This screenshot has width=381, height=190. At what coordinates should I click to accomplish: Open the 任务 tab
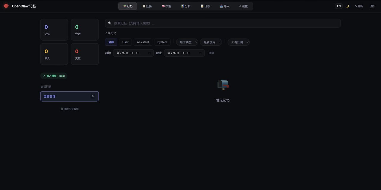click(147, 6)
